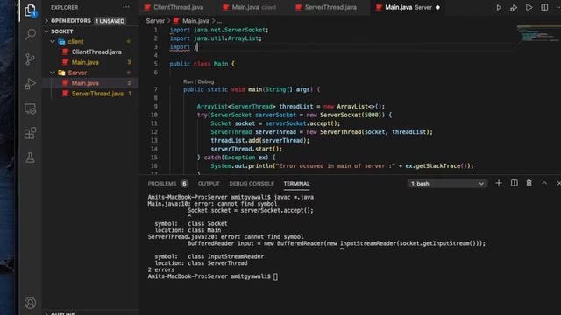Click the Run code lens above main

tap(188, 81)
